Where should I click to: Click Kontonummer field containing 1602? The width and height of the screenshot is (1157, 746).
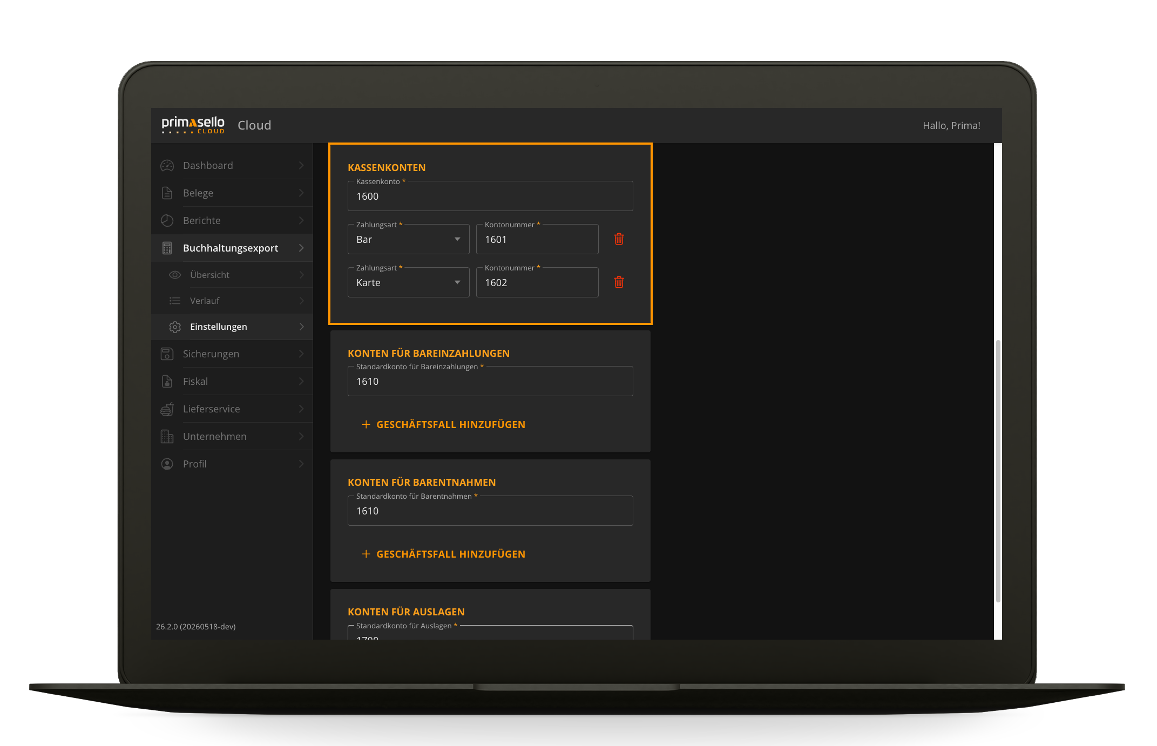(x=537, y=282)
